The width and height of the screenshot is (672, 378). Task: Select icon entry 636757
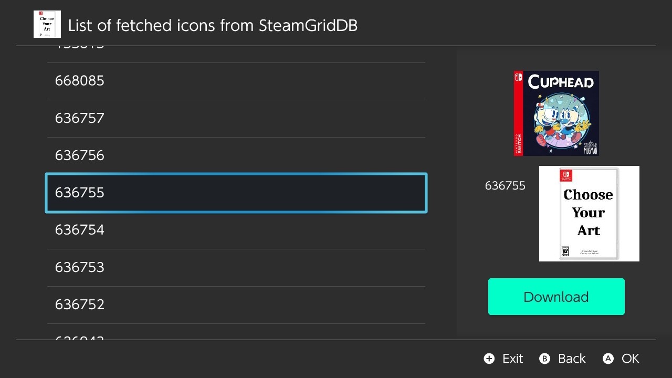(x=236, y=118)
